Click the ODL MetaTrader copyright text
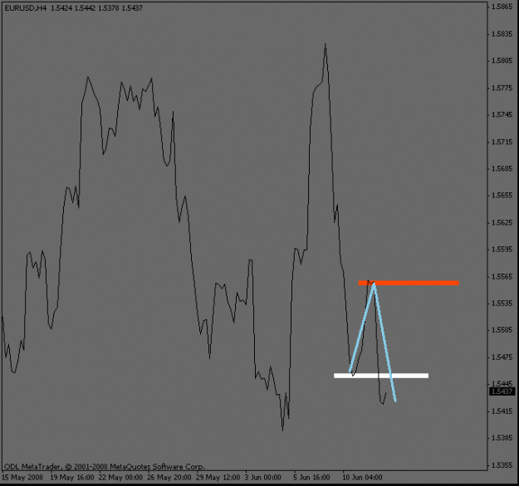 point(105,467)
